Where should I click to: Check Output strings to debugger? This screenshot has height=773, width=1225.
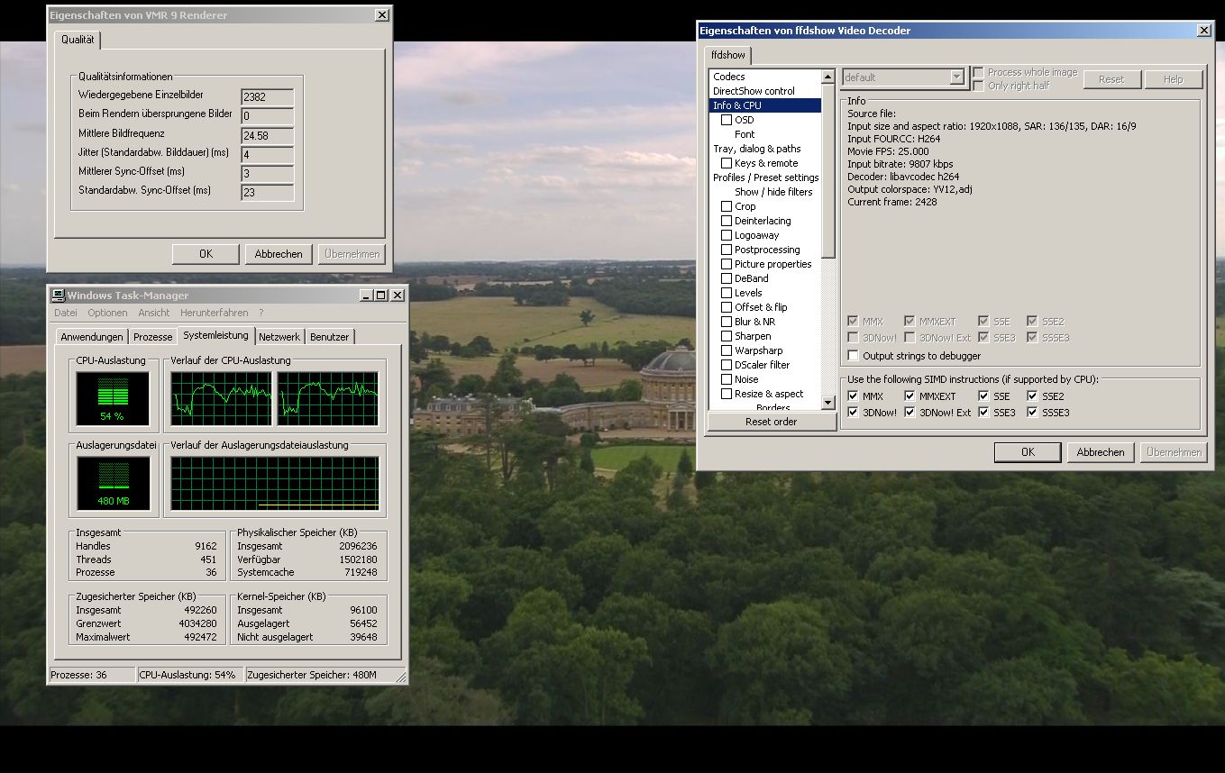coord(854,356)
